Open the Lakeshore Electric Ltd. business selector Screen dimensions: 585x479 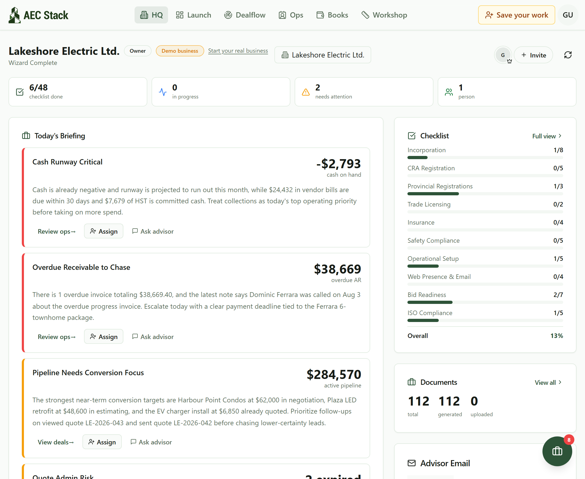tap(323, 55)
